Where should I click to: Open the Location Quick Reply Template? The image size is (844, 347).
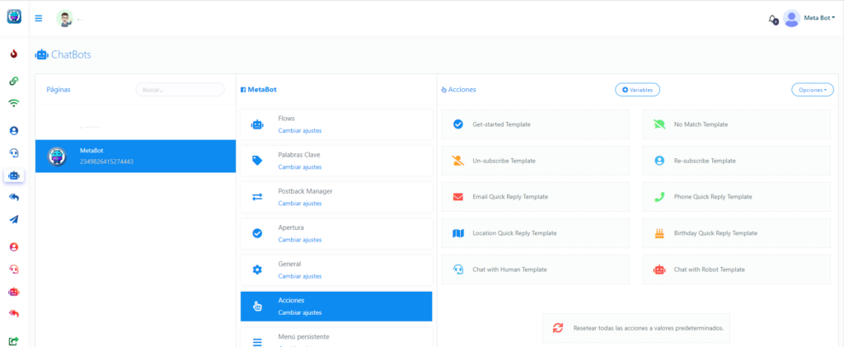(535, 233)
